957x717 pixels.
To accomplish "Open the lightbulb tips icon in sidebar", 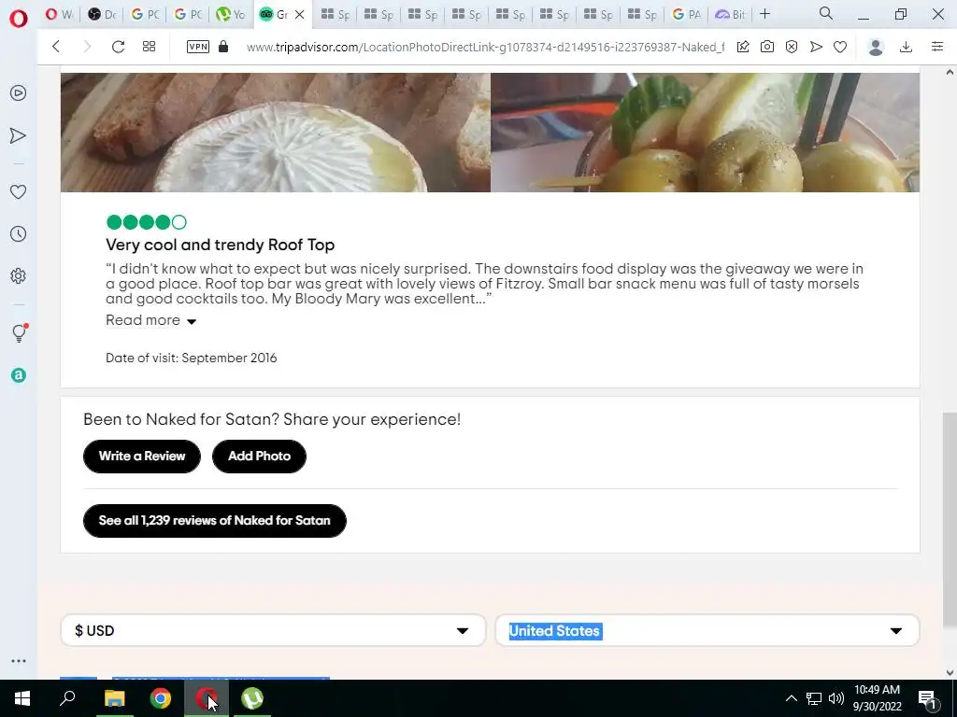I will coord(19,333).
